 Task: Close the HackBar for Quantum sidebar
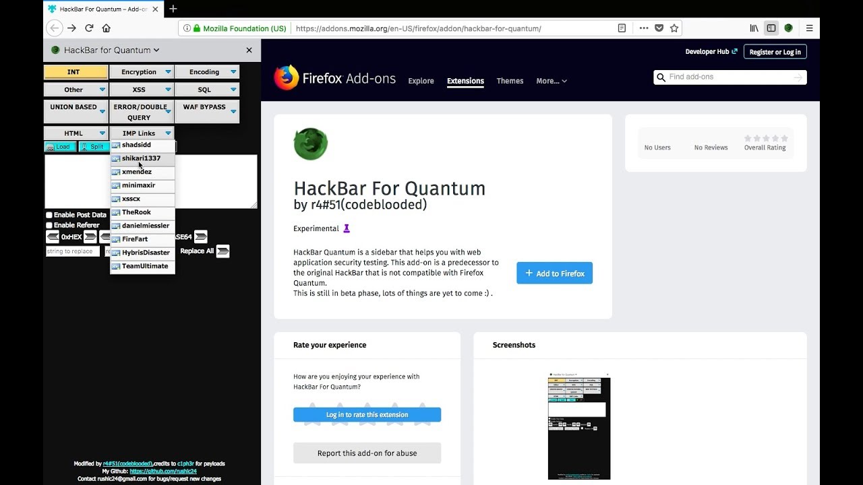tap(249, 50)
